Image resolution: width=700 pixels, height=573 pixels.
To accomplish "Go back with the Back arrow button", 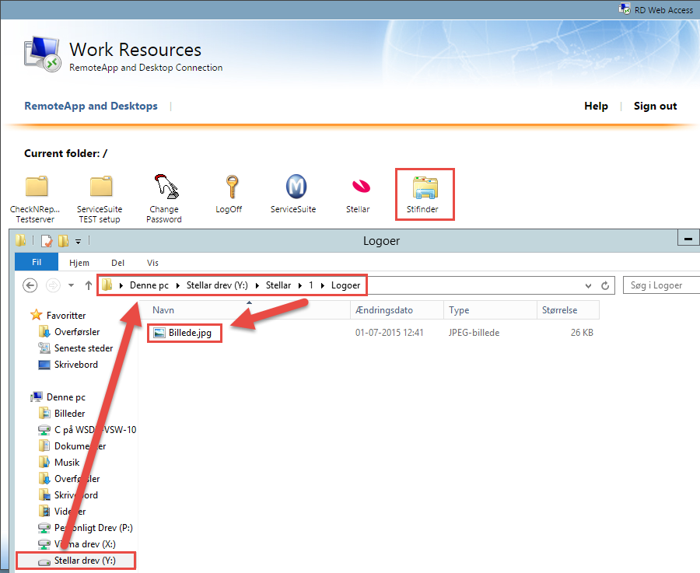I will tap(30, 285).
